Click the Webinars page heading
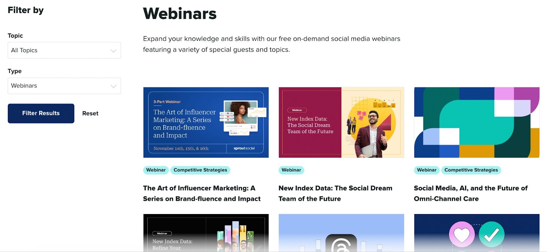 pos(180,14)
